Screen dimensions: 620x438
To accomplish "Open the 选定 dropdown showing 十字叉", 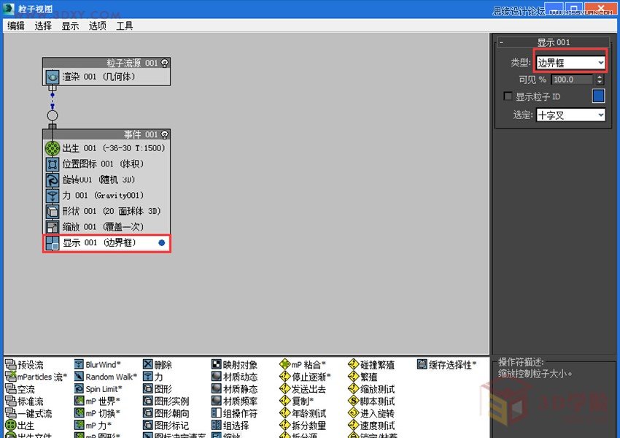I will click(570, 115).
